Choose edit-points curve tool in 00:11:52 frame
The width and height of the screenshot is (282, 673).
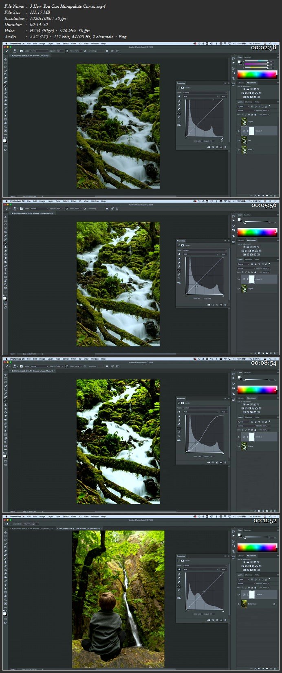point(179,586)
